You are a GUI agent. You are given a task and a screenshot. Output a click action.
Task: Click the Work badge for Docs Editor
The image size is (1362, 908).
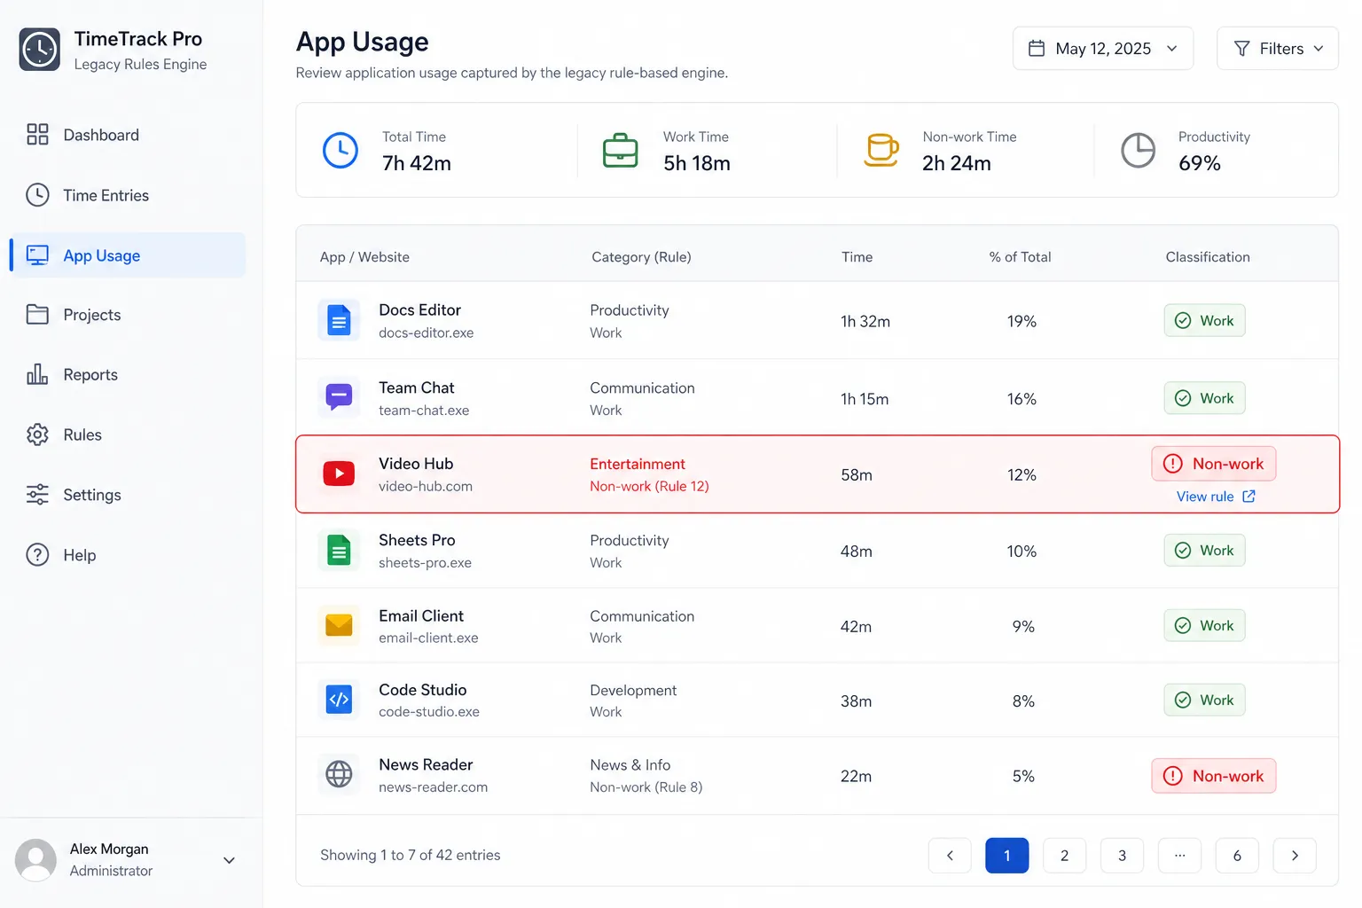(x=1204, y=320)
